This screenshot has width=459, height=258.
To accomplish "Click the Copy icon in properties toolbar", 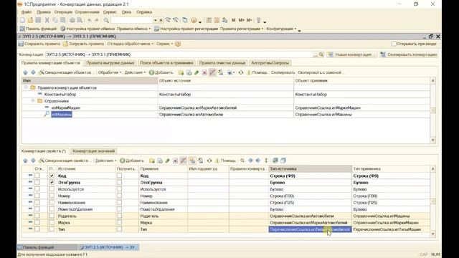I will [160, 161].
